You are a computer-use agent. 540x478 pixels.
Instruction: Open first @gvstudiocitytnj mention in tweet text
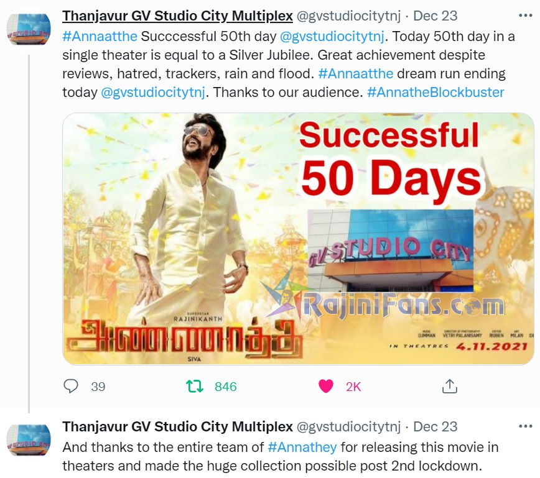tap(332, 36)
